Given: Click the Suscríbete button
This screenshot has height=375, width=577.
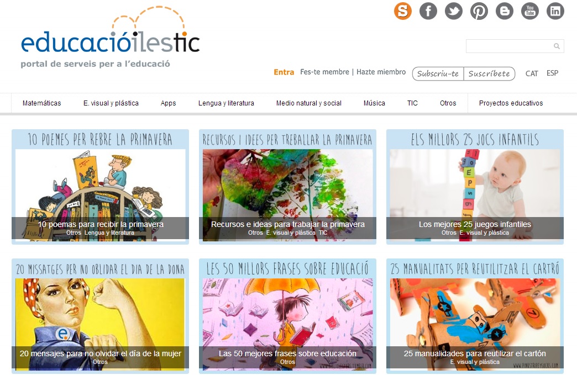Looking at the screenshot, I should click(489, 73).
